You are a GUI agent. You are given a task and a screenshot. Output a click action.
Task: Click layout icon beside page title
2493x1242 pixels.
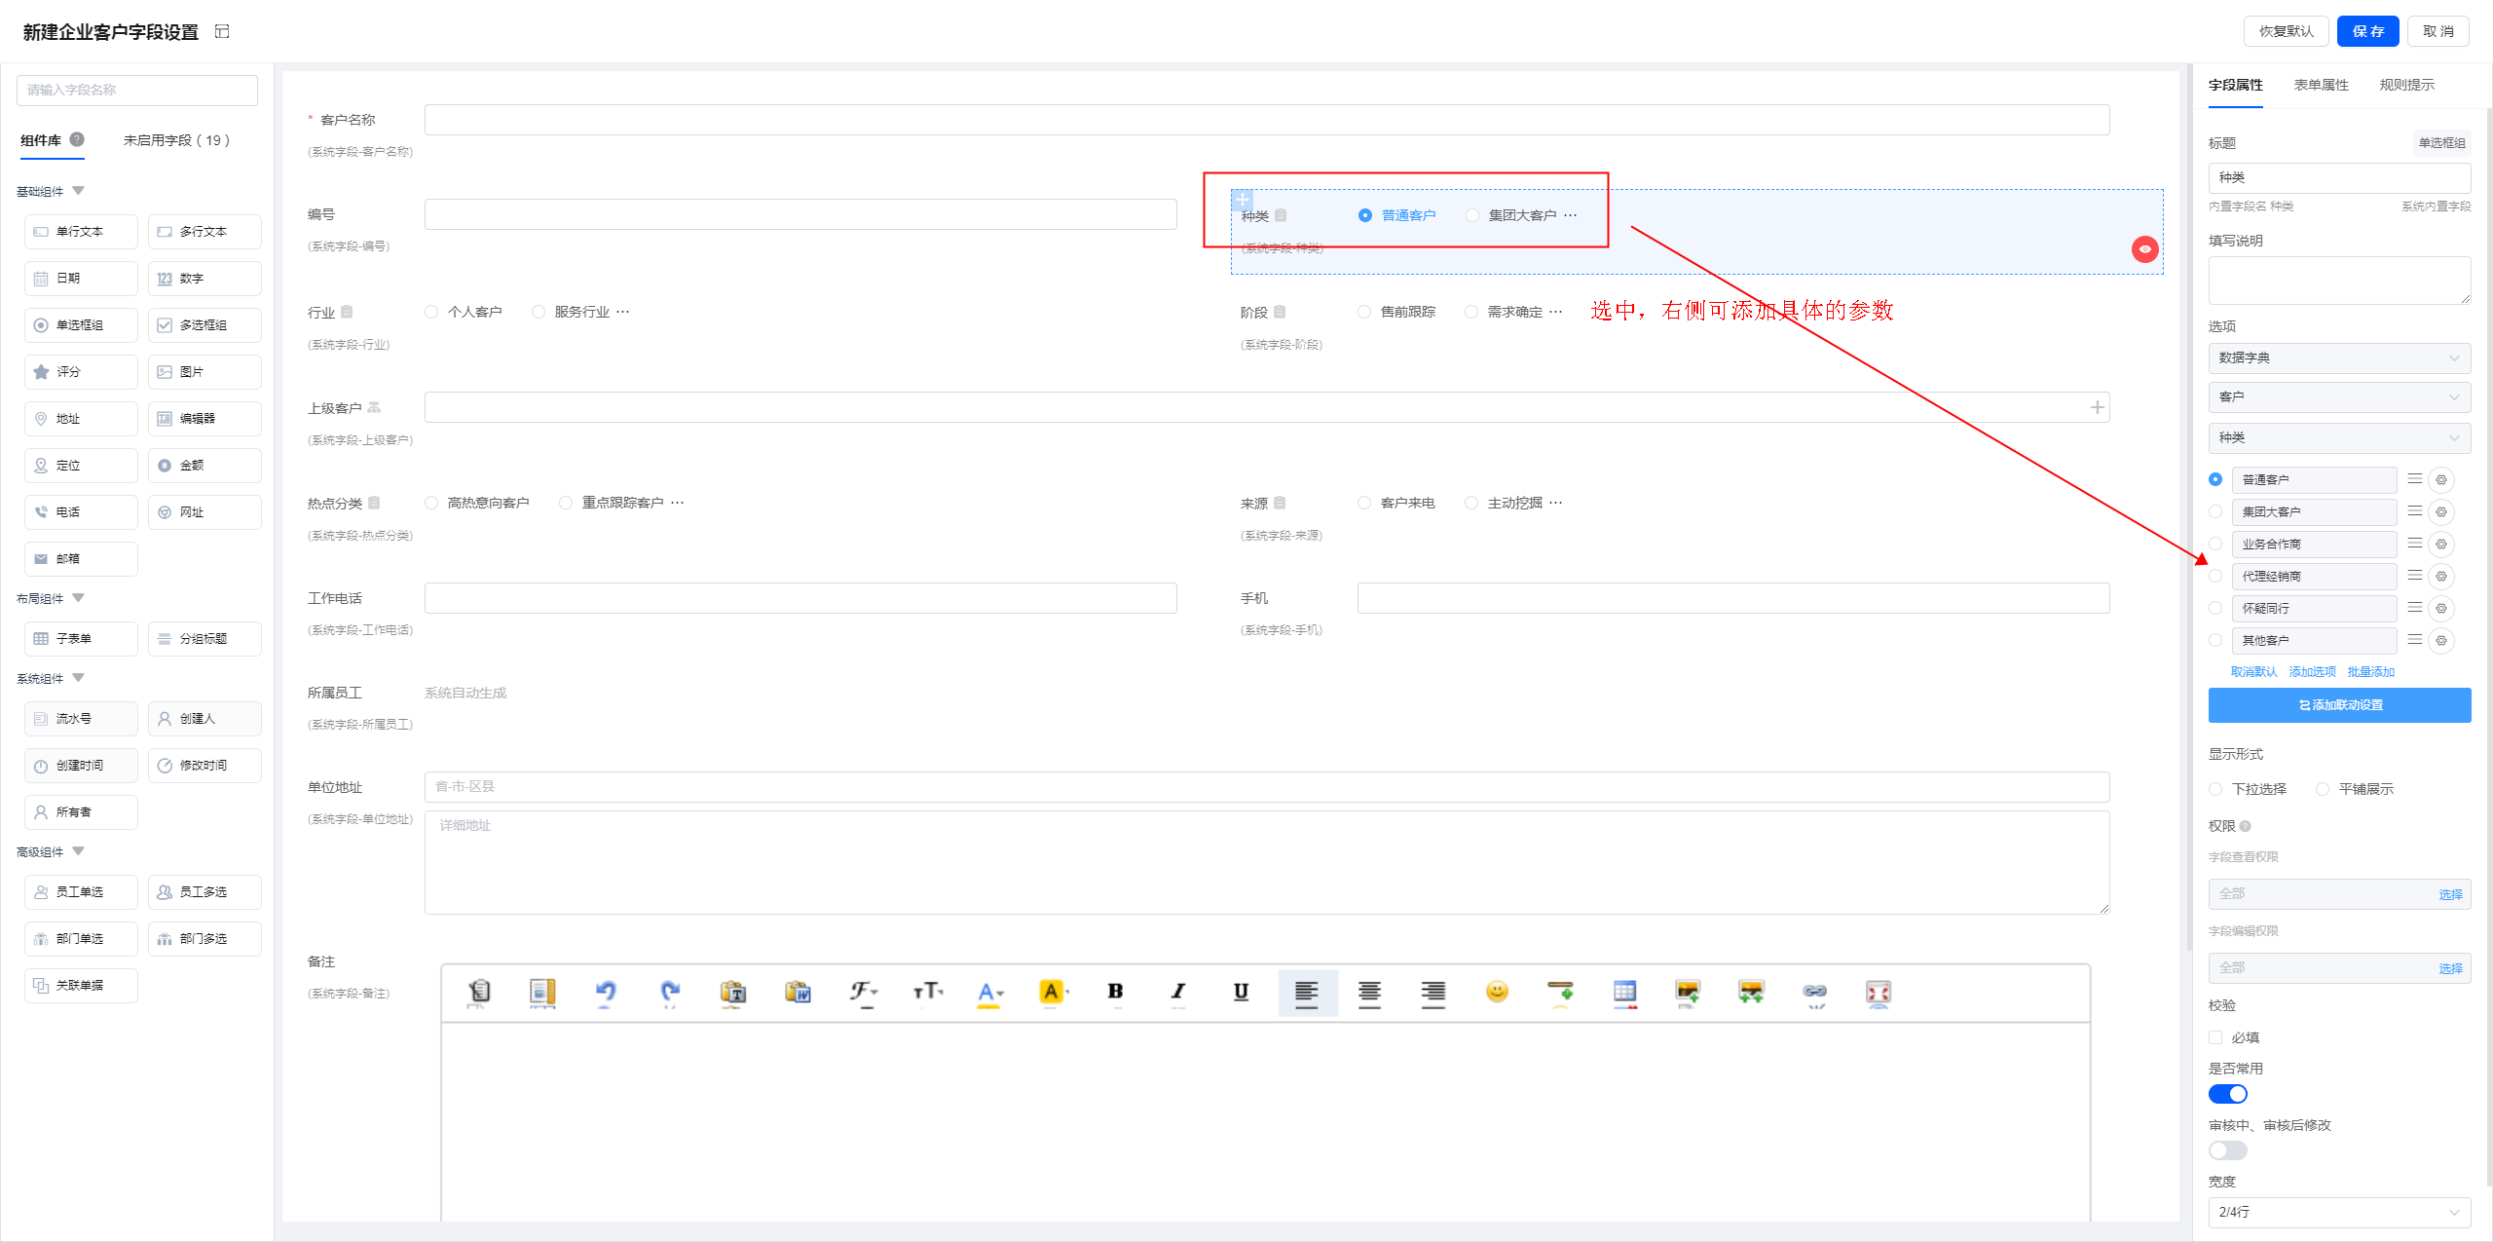(222, 31)
